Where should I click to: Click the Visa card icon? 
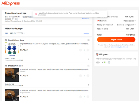(6, 33)
